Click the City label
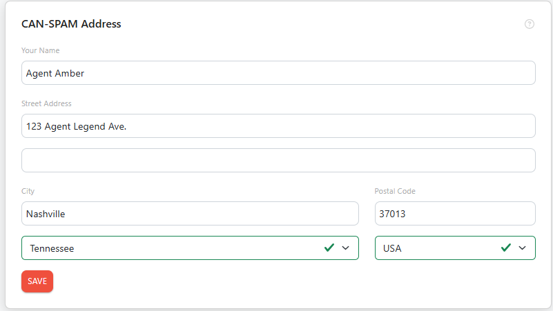Image resolution: width=553 pixels, height=311 pixels. [x=28, y=191]
